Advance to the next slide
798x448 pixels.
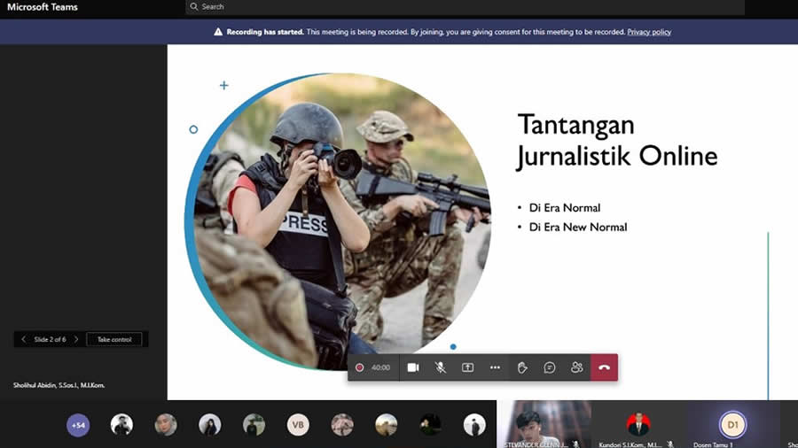76,339
